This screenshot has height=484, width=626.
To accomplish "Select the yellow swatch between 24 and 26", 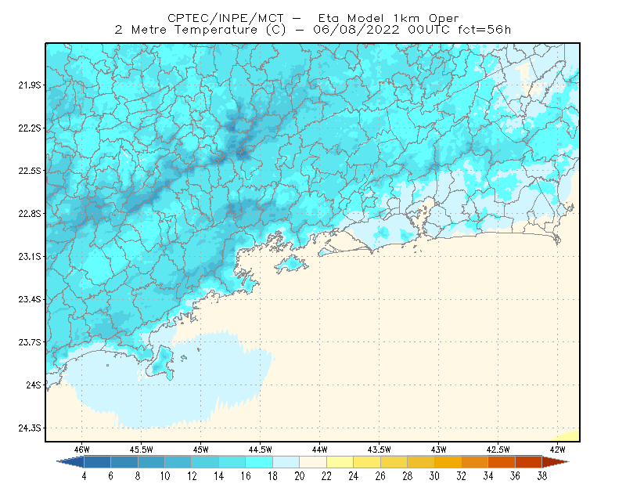I will pos(367,461).
